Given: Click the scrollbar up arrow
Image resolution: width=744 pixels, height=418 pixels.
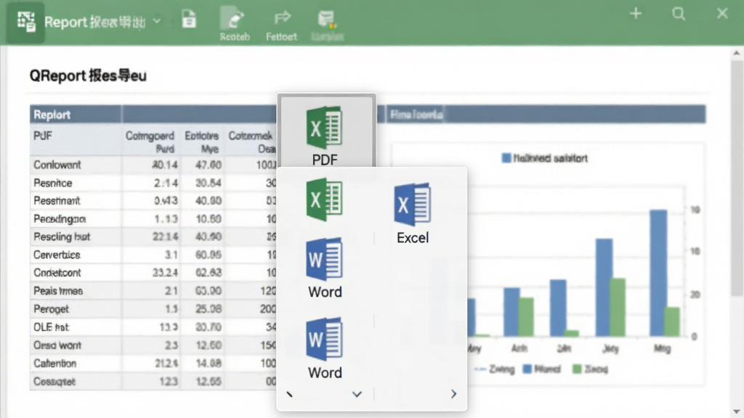Looking at the screenshot, I should [x=737, y=52].
